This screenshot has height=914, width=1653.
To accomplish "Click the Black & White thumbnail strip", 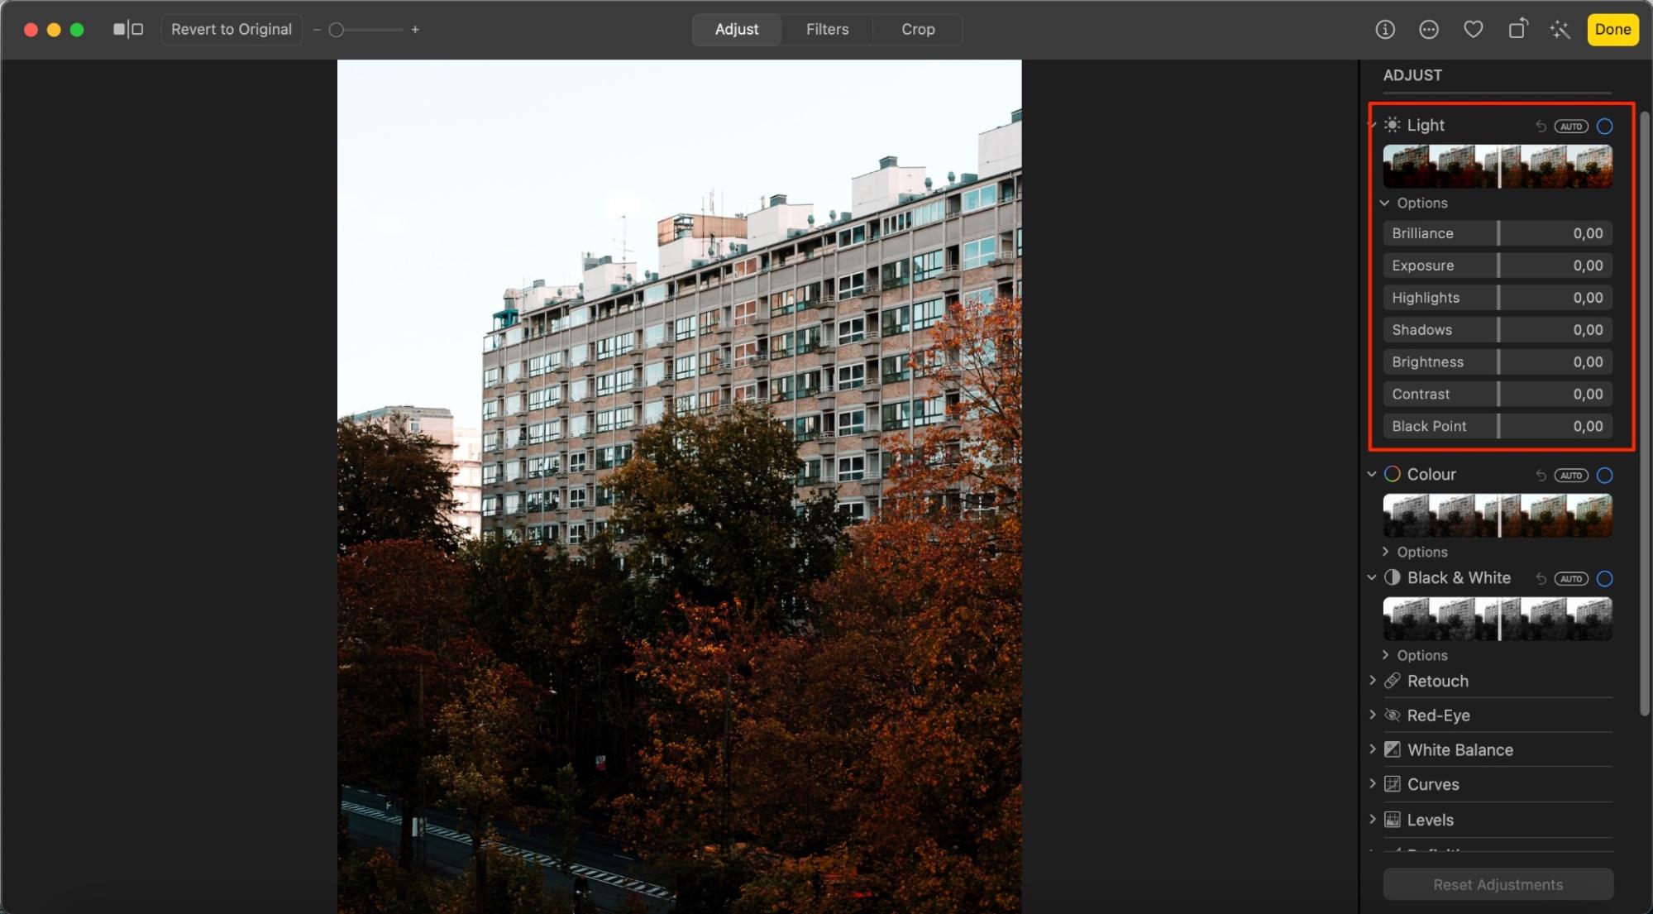I will pos(1498,619).
